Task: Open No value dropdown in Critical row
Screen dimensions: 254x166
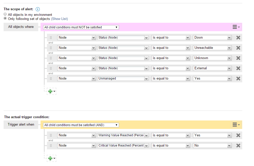Action: [212, 146]
